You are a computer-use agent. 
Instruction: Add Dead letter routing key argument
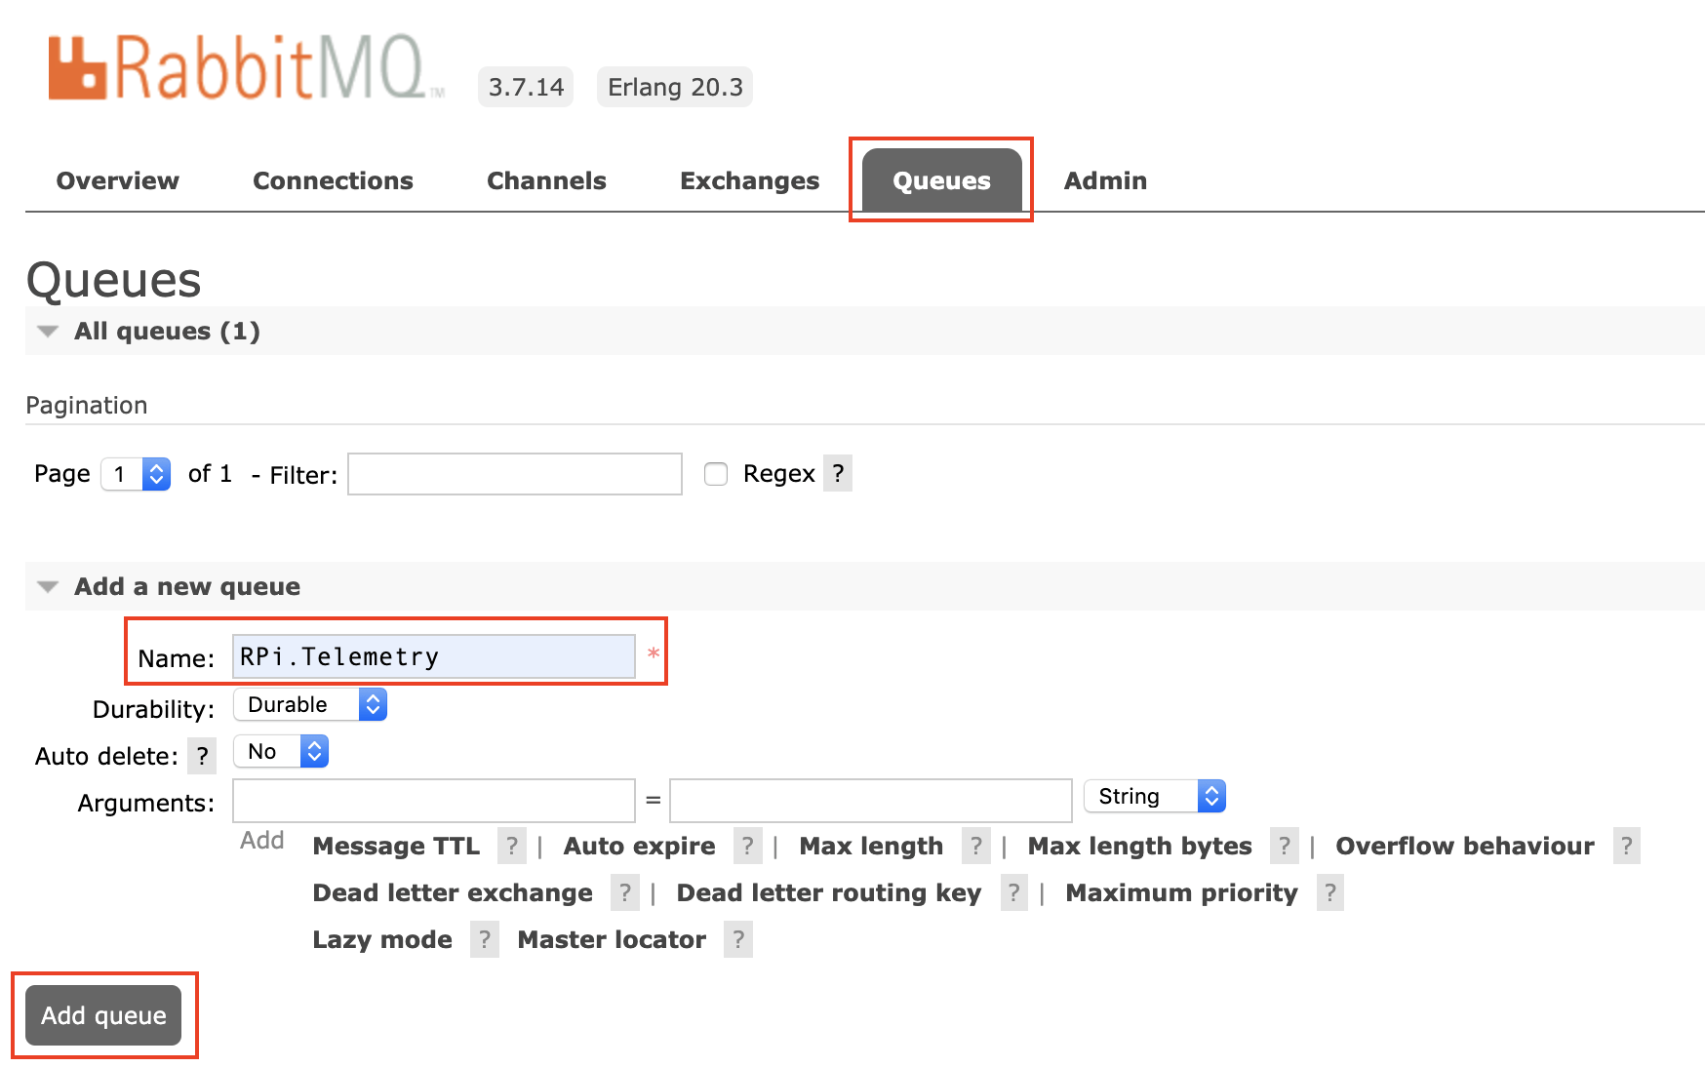tap(829, 892)
